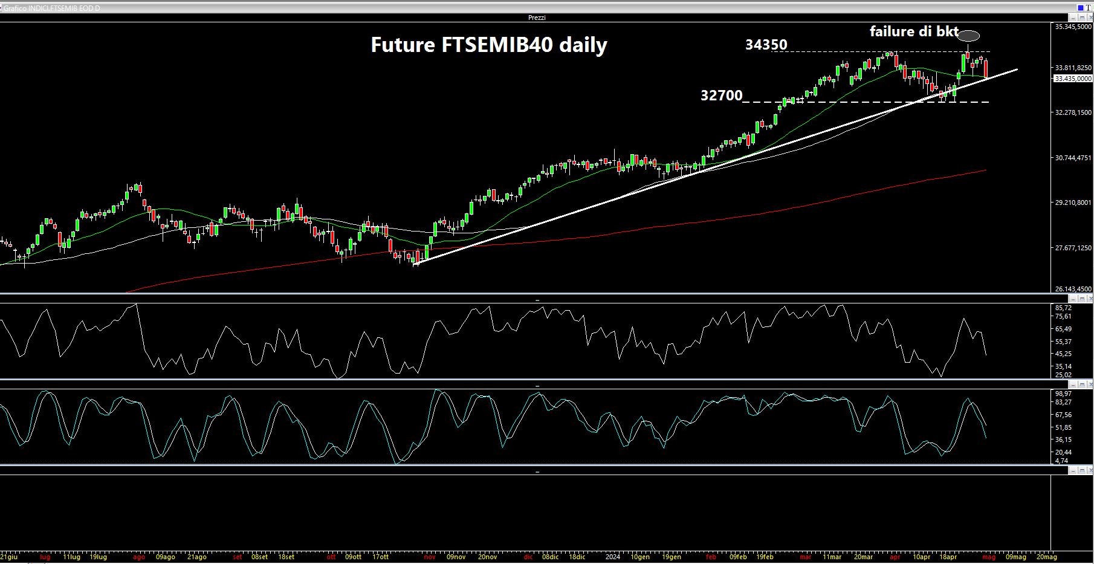Screen dimensions: 1094x564
Task: Minimize the Prezzi price panel
Action: (x=1073, y=18)
